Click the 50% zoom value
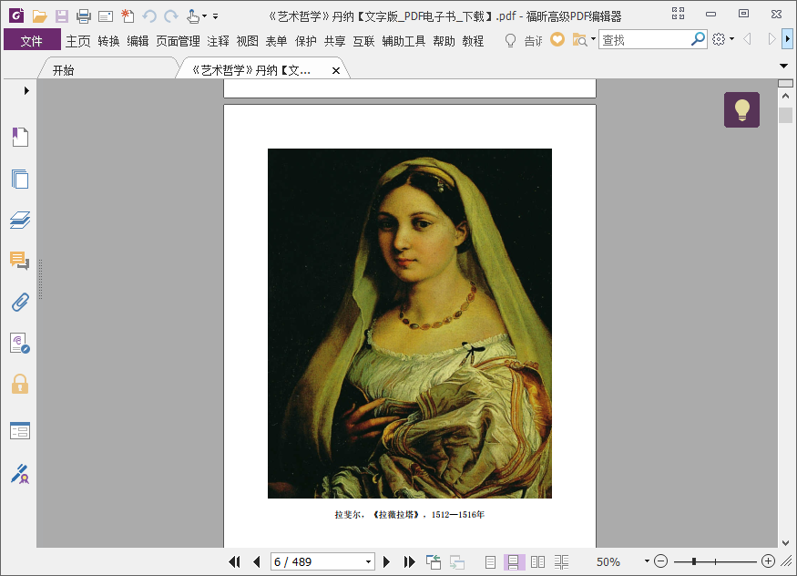This screenshot has height=576, width=797. coord(608,561)
